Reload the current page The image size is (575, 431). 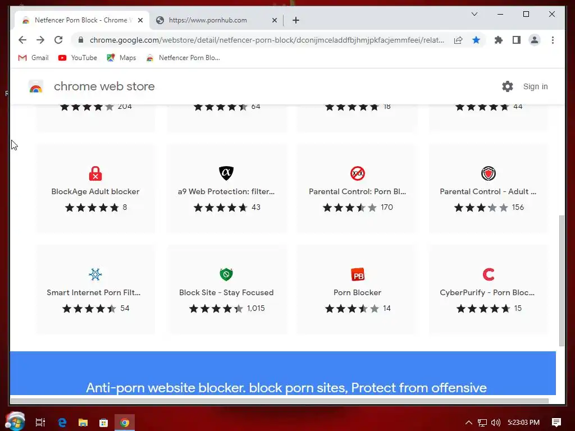click(x=58, y=40)
